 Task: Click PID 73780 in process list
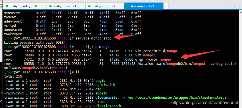point(29,51)
